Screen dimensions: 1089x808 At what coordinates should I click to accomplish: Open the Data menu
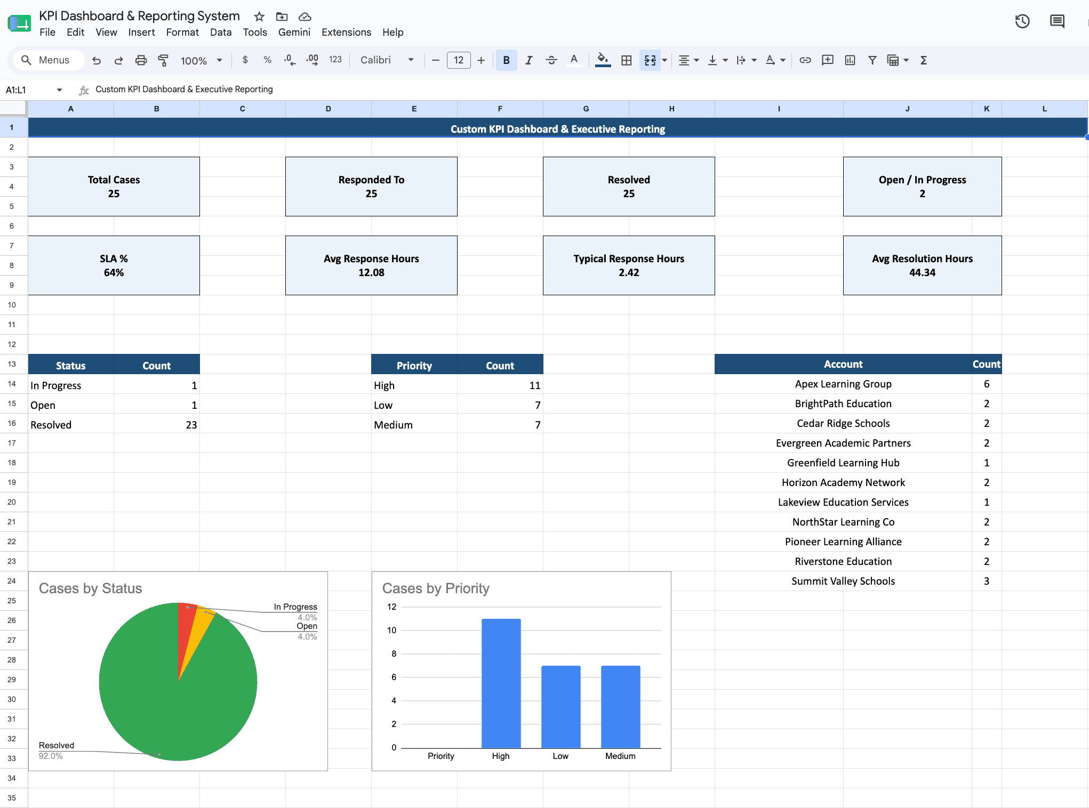pos(221,33)
